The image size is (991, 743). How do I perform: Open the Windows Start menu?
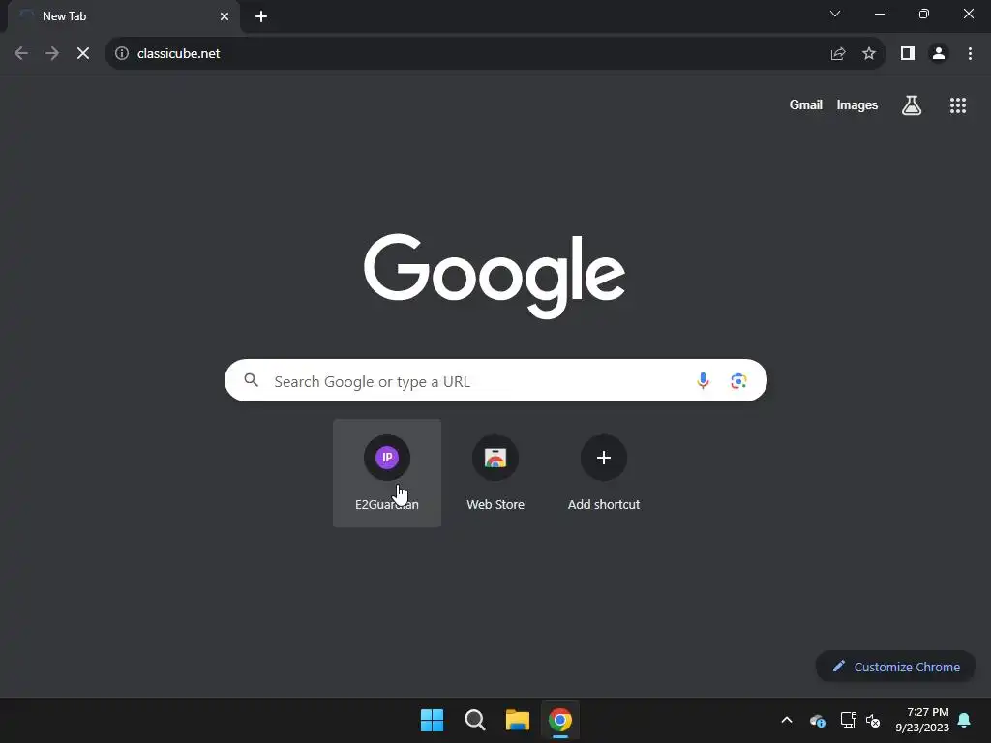[433, 720]
